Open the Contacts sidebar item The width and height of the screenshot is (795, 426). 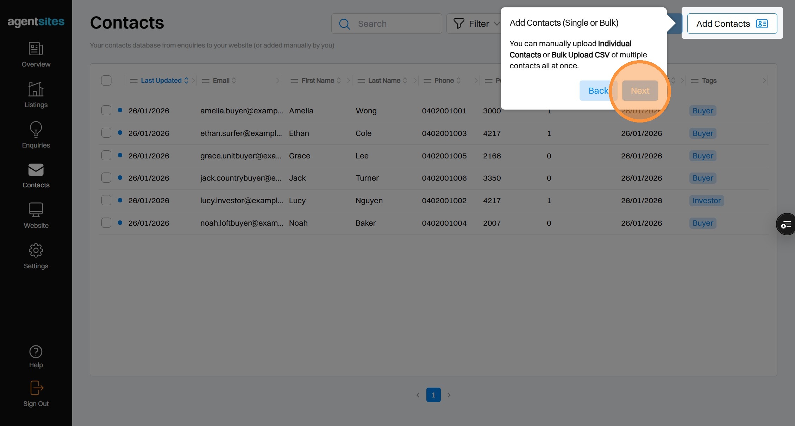[36, 175]
